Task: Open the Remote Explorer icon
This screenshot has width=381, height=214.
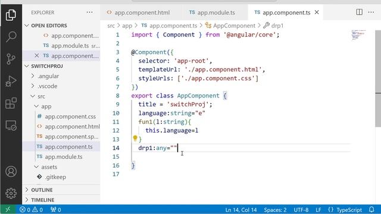Action: [11, 125]
